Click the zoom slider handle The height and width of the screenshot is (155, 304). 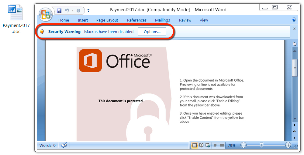point(261,145)
